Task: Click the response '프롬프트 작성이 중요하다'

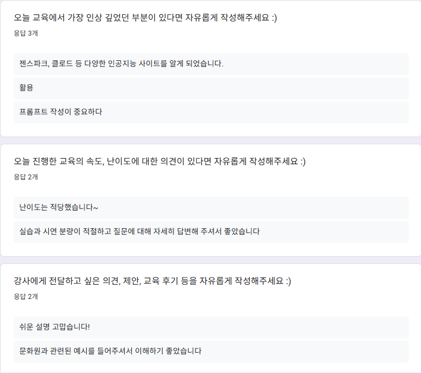Action: pyautogui.click(x=60, y=112)
